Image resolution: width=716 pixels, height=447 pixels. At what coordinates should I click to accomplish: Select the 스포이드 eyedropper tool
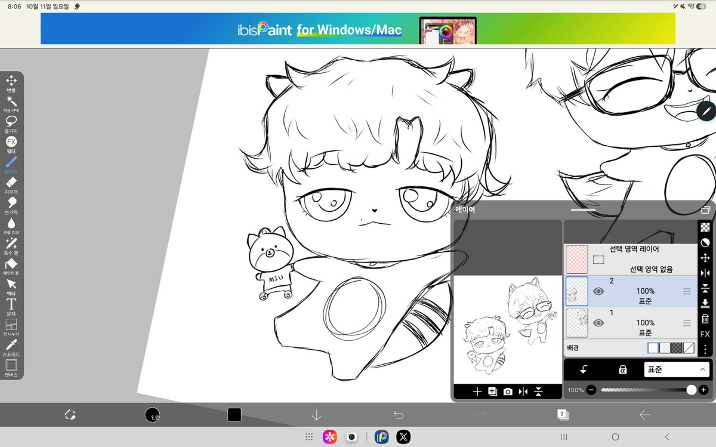coord(11,347)
